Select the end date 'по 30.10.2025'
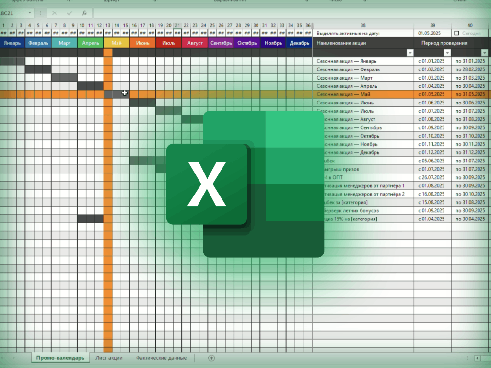Image resolution: width=491 pixels, height=368 pixels. pyautogui.click(x=470, y=194)
